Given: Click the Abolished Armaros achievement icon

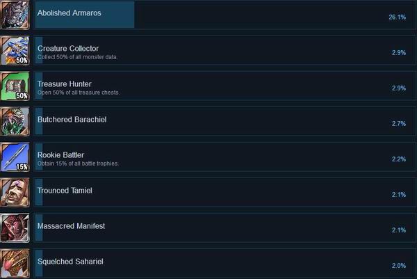Looking at the screenshot, I should [15, 15].
